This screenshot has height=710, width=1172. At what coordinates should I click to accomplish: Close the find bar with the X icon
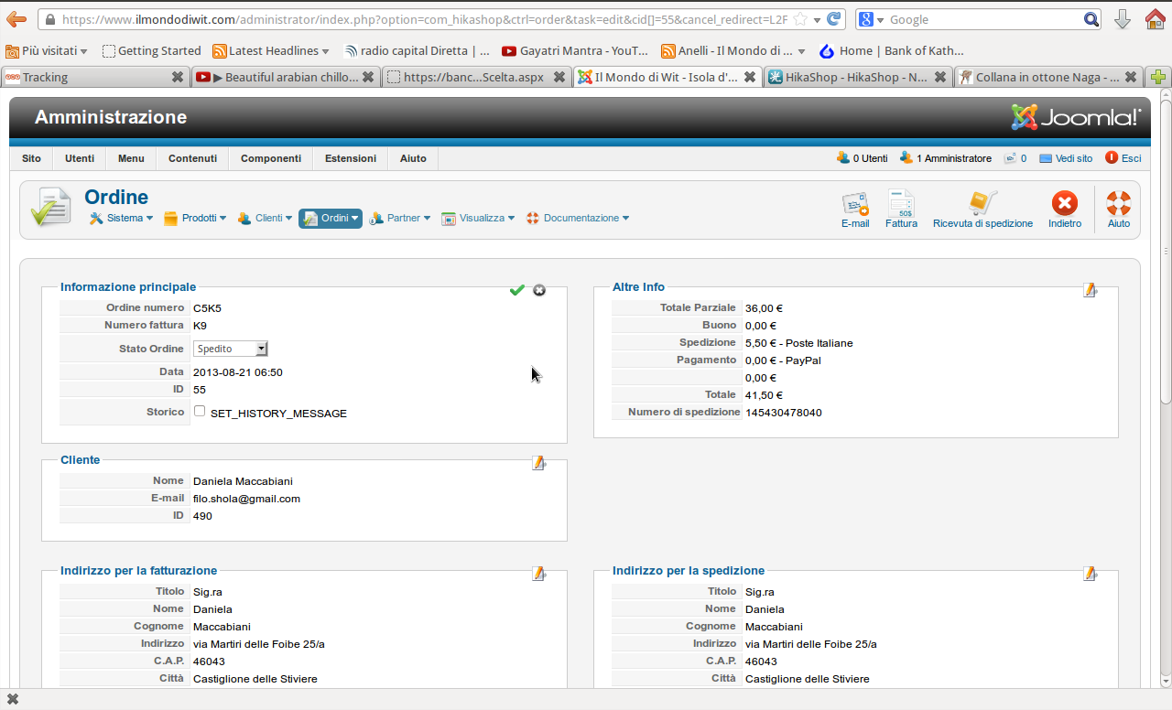pyautogui.click(x=13, y=699)
